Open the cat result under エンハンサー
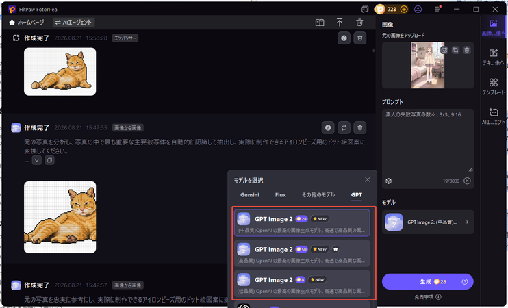Viewport: 508px width, 308px height. 60,72
